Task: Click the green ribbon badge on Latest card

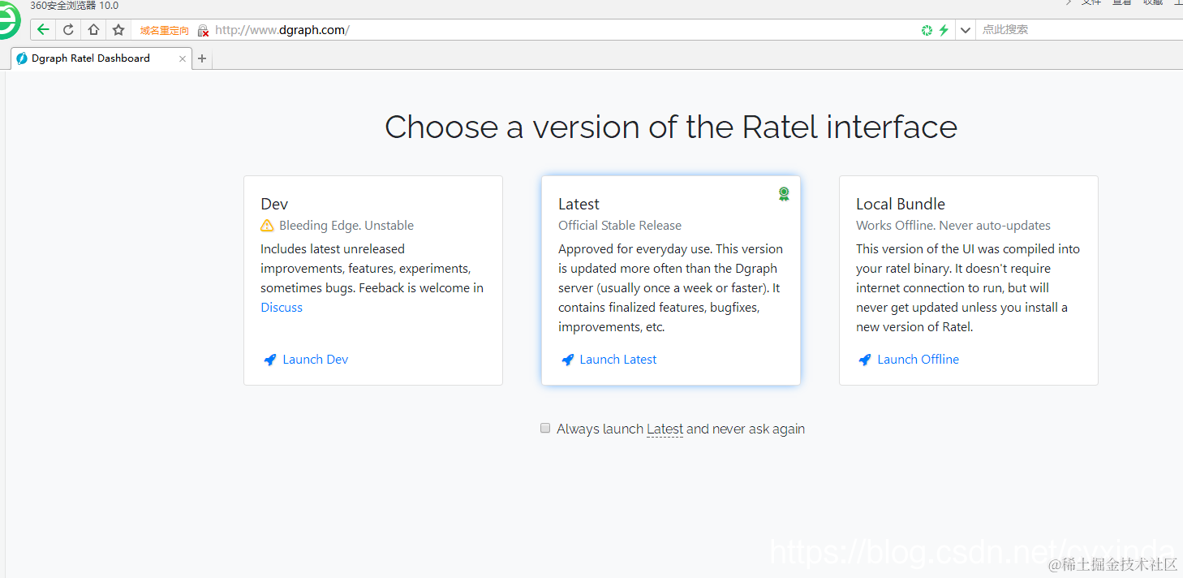Action: (x=784, y=193)
